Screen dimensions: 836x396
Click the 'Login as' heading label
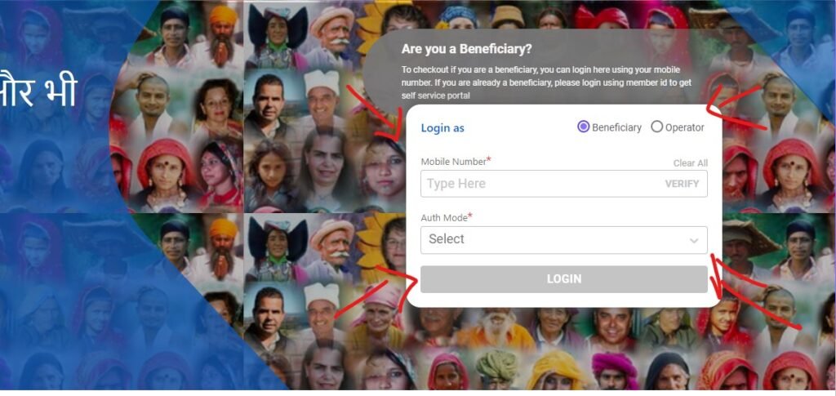click(x=442, y=128)
